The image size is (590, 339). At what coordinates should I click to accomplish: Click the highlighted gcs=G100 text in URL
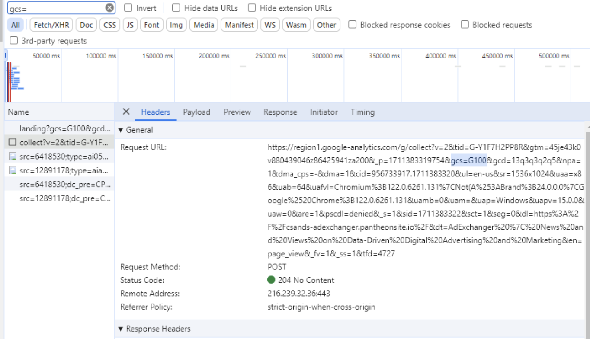pos(469,160)
